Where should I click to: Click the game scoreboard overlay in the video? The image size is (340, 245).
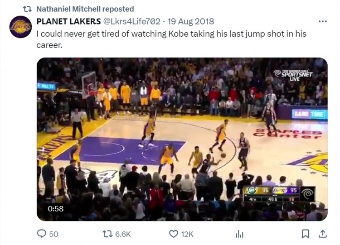pyautogui.click(x=279, y=193)
